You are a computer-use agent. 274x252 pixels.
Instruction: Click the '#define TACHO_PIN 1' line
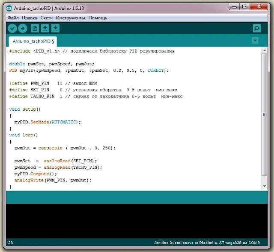click(x=96, y=96)
